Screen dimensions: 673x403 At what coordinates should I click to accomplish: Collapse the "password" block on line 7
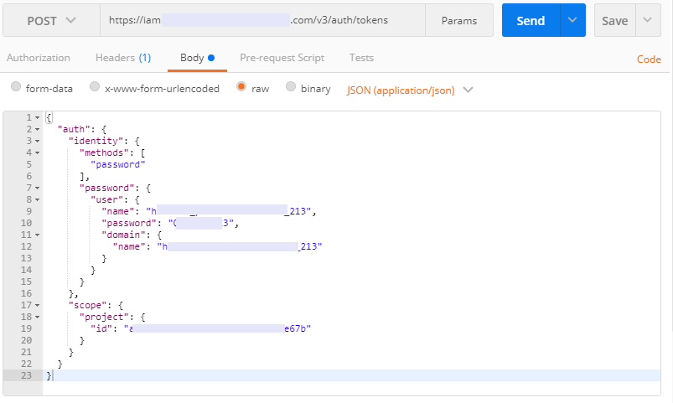tap(38, 188)
